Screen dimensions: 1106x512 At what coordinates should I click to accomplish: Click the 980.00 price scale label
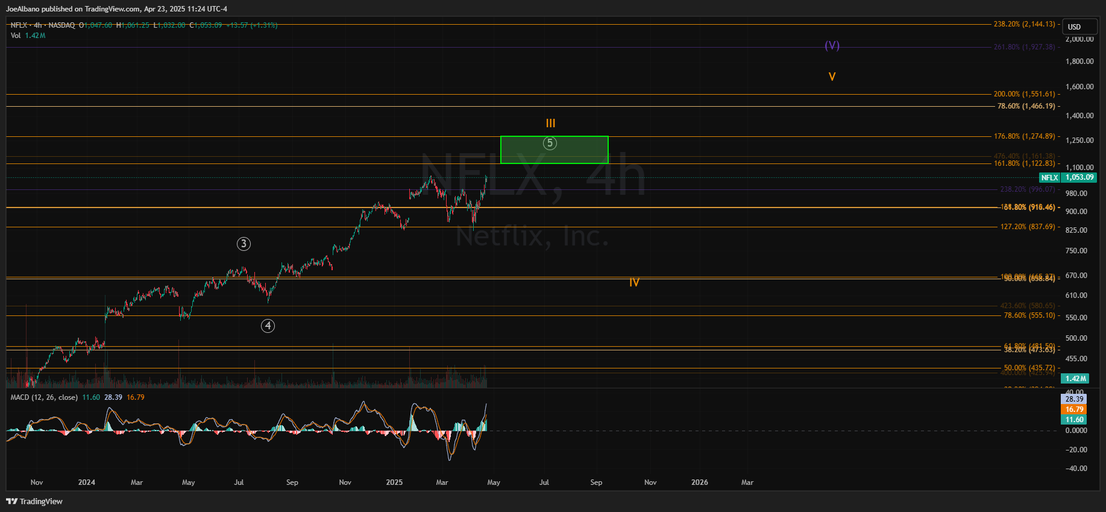pyautogui.click(x=1076, y=194)
